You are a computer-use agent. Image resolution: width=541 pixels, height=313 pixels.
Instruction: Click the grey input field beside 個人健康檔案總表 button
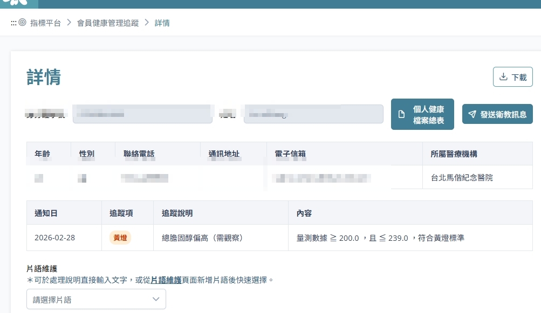(313, 114)
